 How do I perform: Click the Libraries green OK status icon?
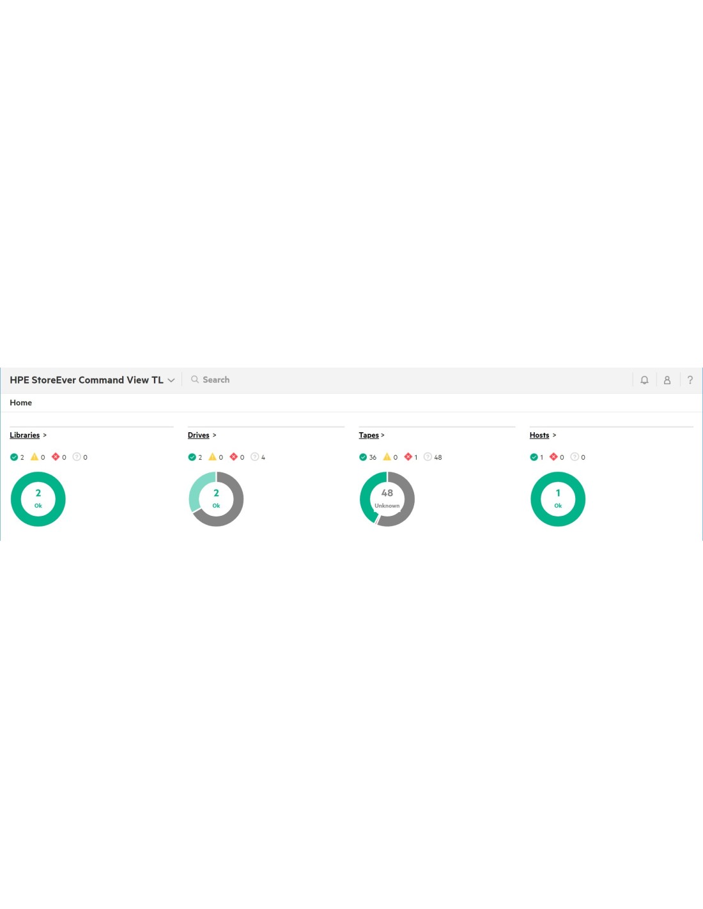pos(14,457)
